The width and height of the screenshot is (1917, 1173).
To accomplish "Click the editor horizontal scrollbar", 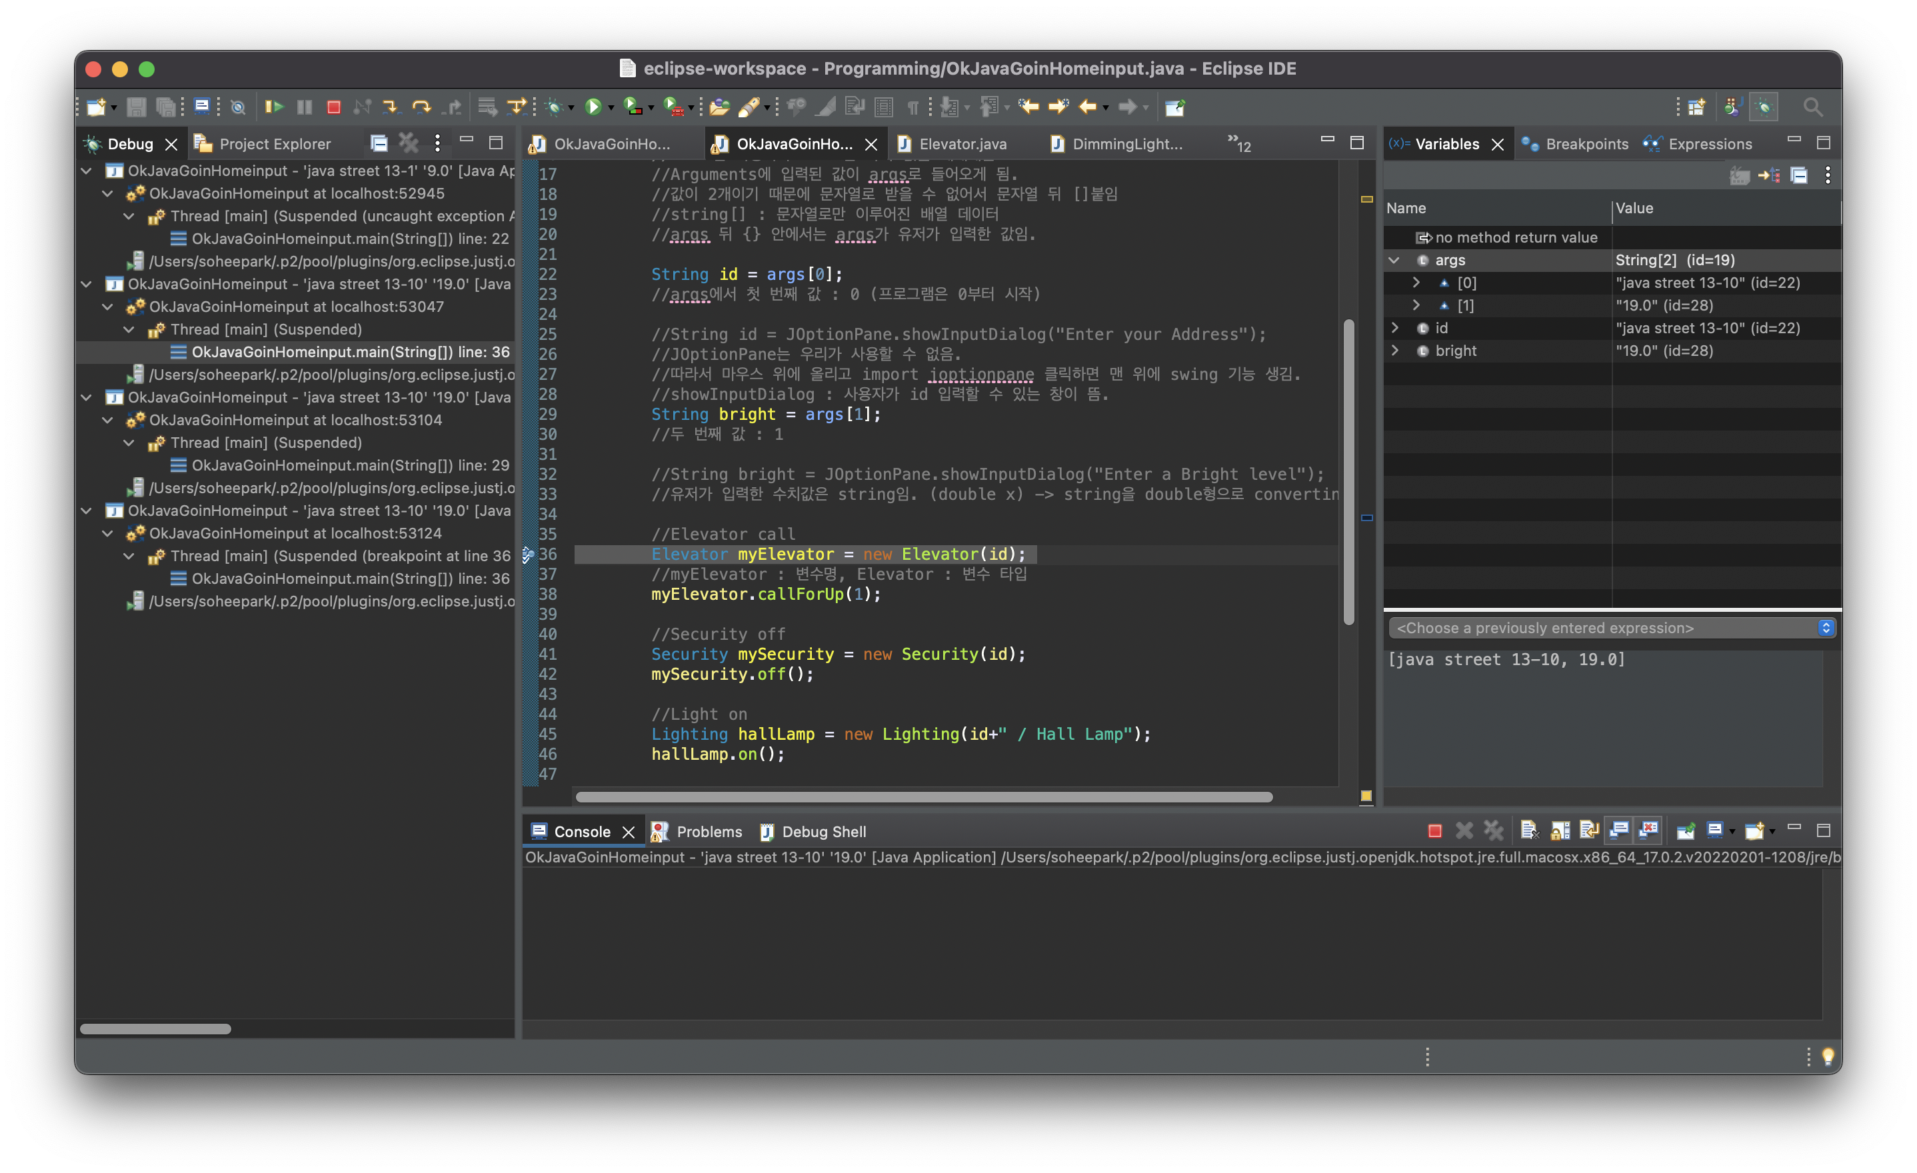I will [x=923, y=796].
